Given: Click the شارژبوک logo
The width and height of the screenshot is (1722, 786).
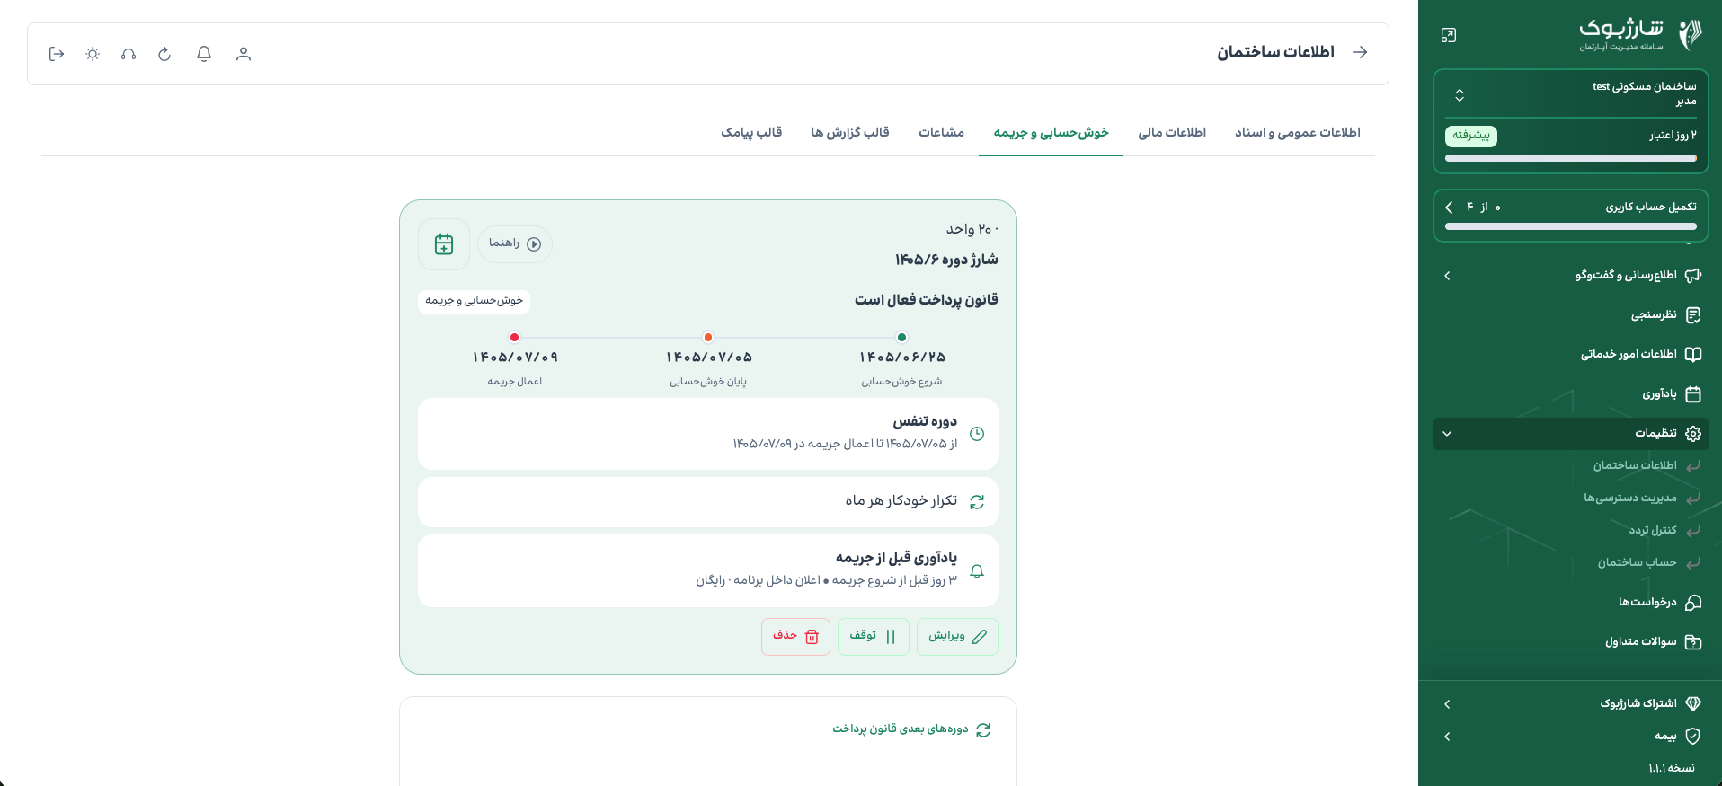Looking at the screenshot, I should pyautogui.click(x=1641, y=34).
